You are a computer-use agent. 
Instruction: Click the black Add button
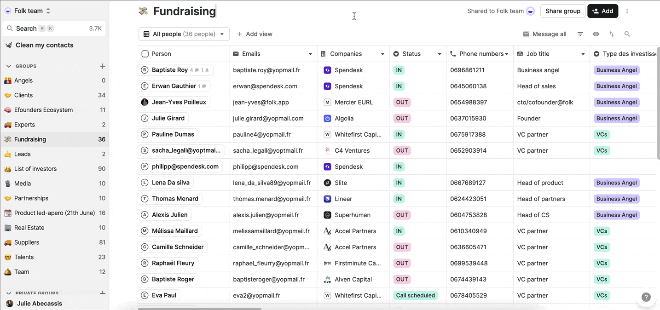602,11
